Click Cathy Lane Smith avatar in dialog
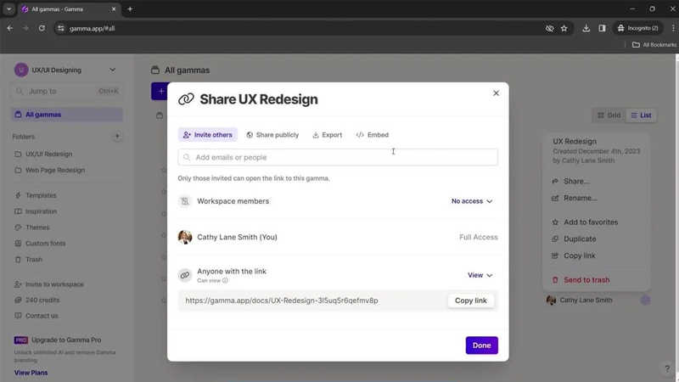Screen dimensions: 679x382 (185, 237)
